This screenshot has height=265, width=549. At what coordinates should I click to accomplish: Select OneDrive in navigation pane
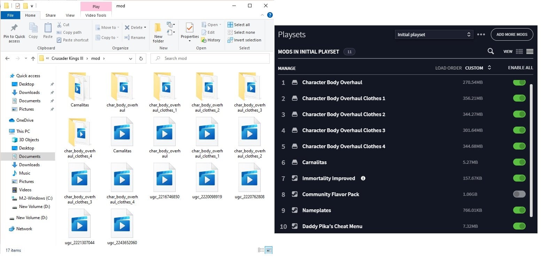tap(25, 120)
